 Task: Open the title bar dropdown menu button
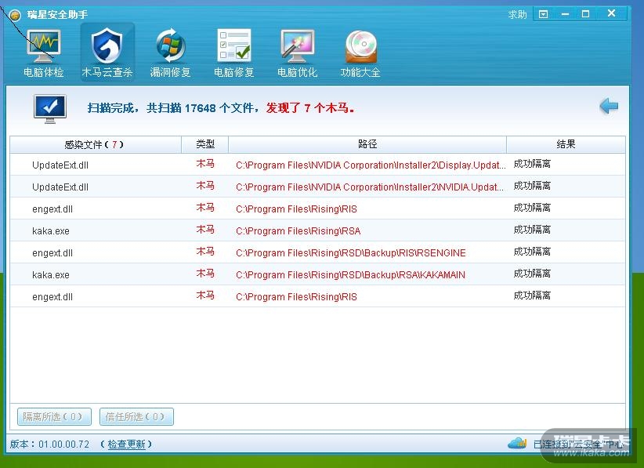[x=543, y=14]
